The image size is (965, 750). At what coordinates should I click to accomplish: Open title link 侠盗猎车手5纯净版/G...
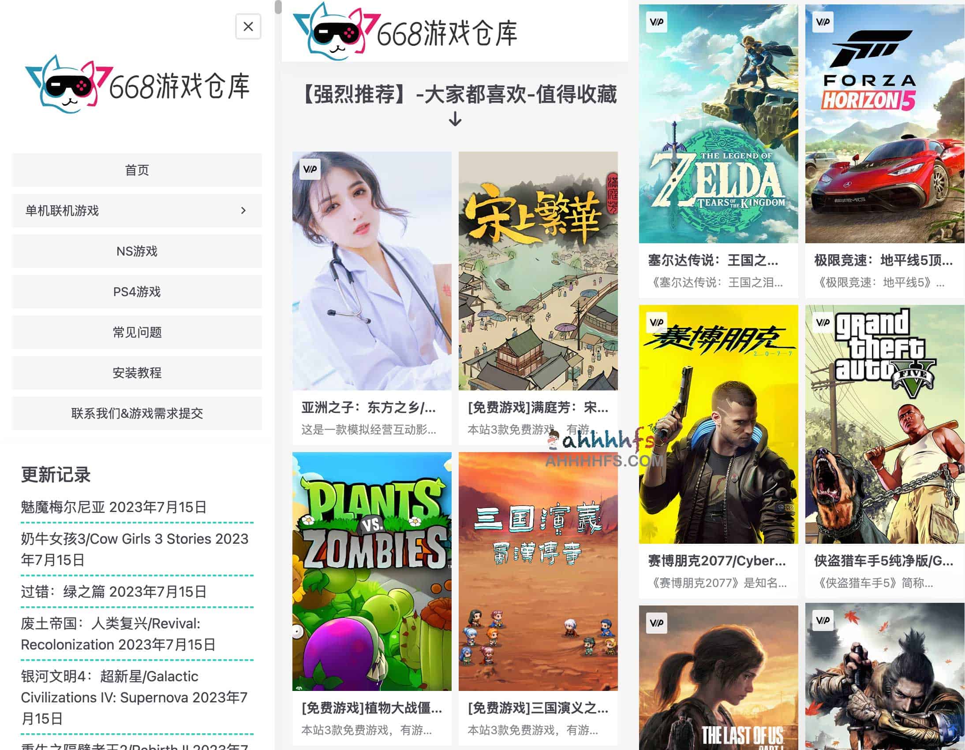pos(884,561)
